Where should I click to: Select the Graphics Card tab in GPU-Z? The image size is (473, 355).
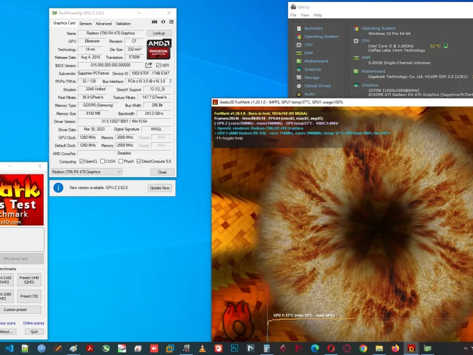(64, 23)
